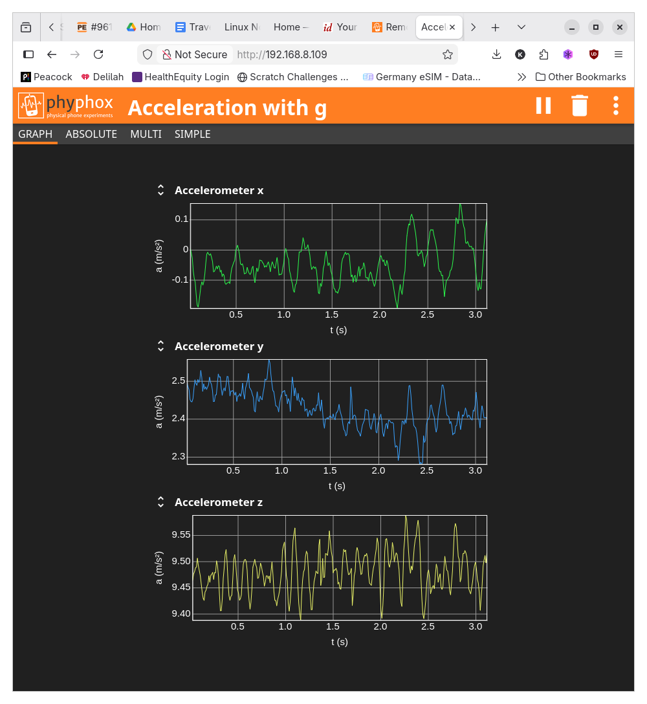
Task: Switch to the ABSOLUTE tab
Action: [91, 134]
